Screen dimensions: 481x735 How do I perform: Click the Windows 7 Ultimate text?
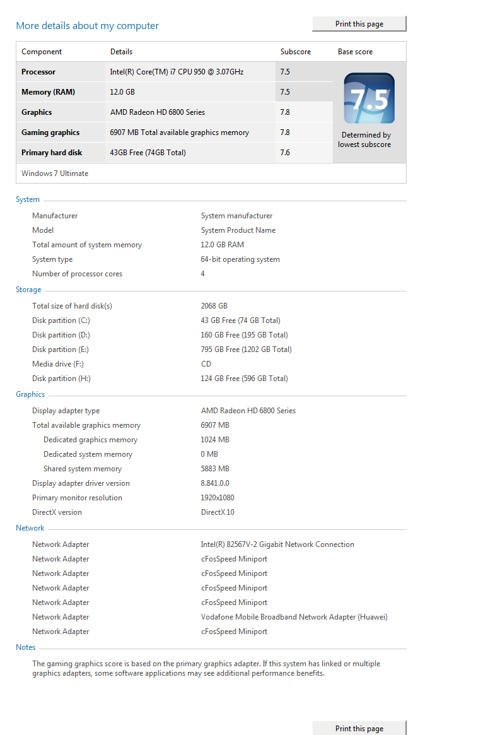point(55,173)
